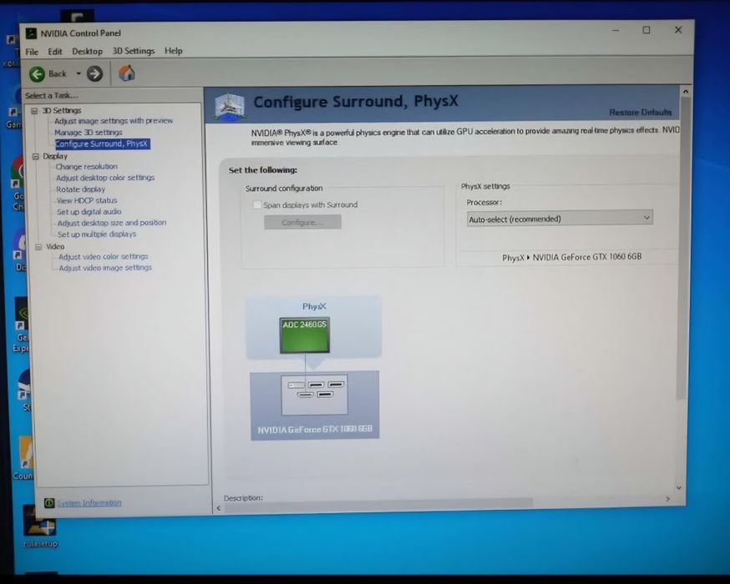
Task: Select Adjust image settings with preview
Action: pyautogui.click(x=114, y=121)
